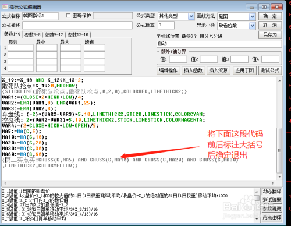This screenshot has width=291, height=226.
Task: Click the 值1 input field
Action: [178, 59]
